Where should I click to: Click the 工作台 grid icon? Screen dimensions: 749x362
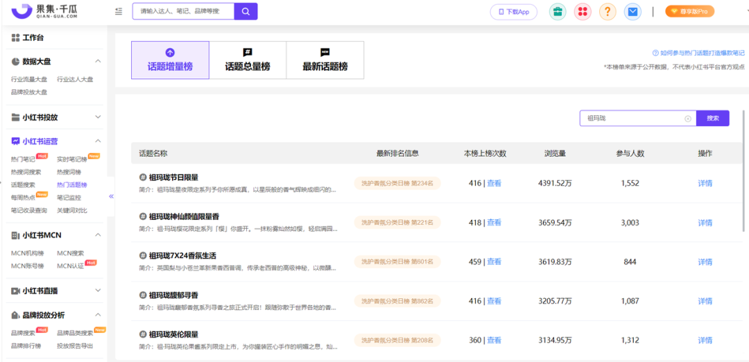tap(15, 37)
